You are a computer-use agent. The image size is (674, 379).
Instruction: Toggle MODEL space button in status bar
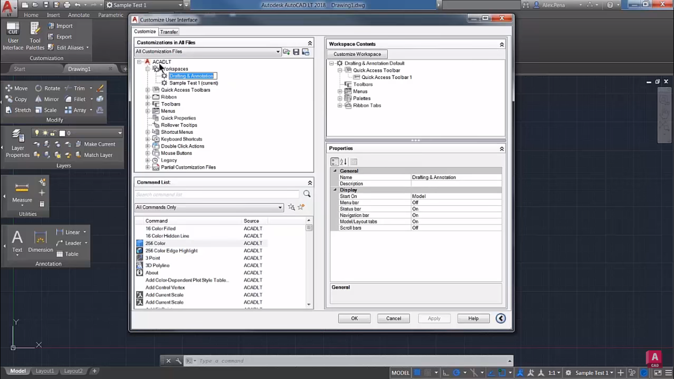click(400, 373)
